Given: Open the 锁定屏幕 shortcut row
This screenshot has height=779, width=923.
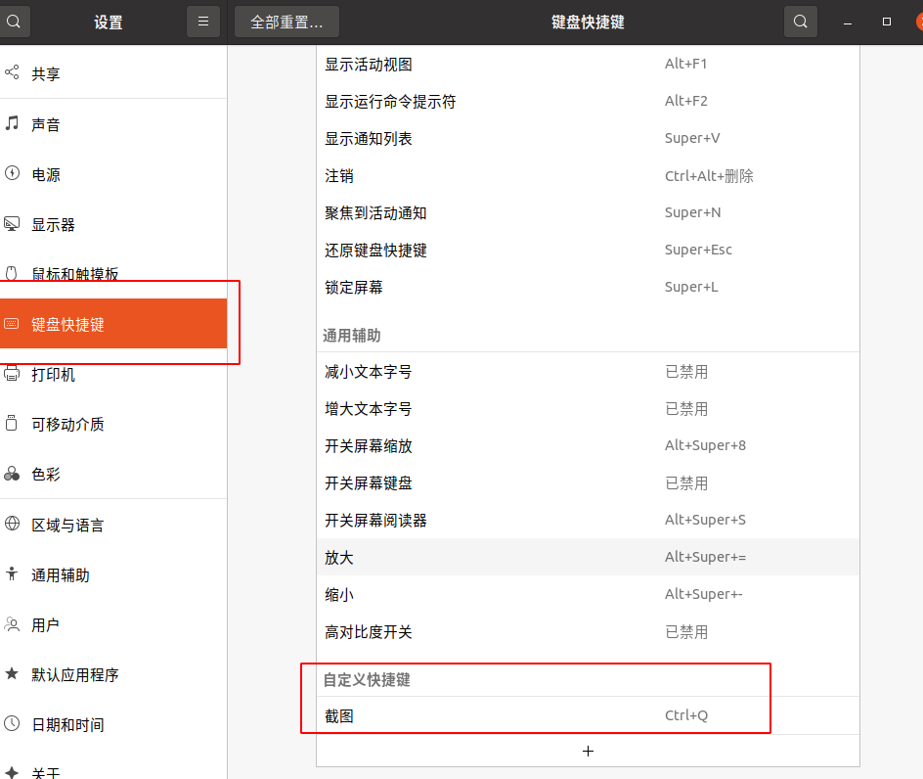Looking at the screenshot, I should pos(508,287).
